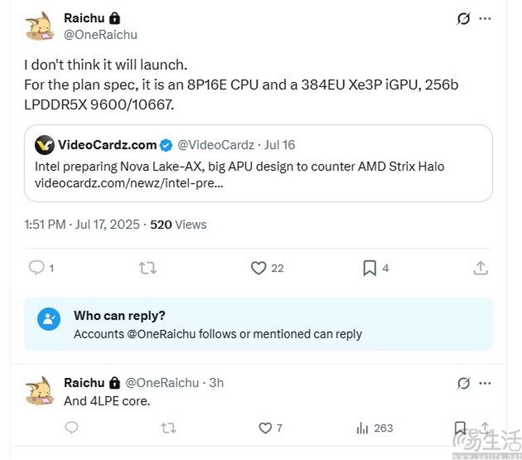Like the 'And 4LPE core' reply
This screenshot has height=460, width=522.
265,428
